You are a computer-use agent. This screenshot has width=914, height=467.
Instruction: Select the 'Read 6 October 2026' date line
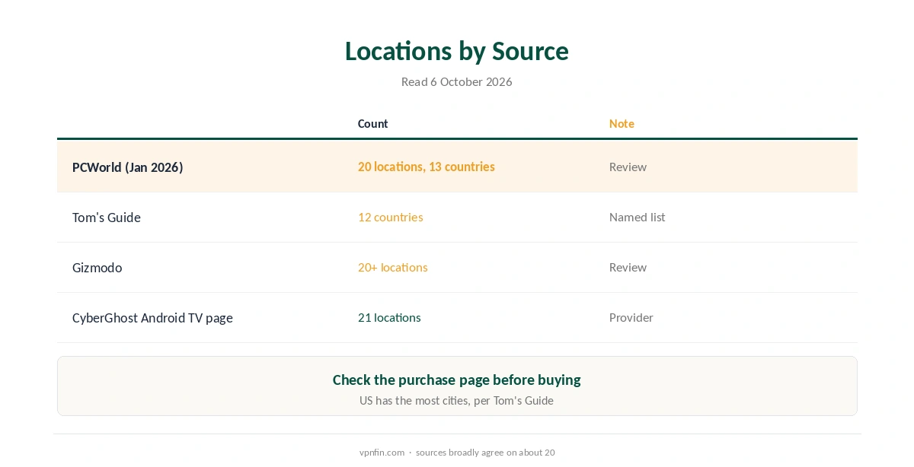coord(456,81)
